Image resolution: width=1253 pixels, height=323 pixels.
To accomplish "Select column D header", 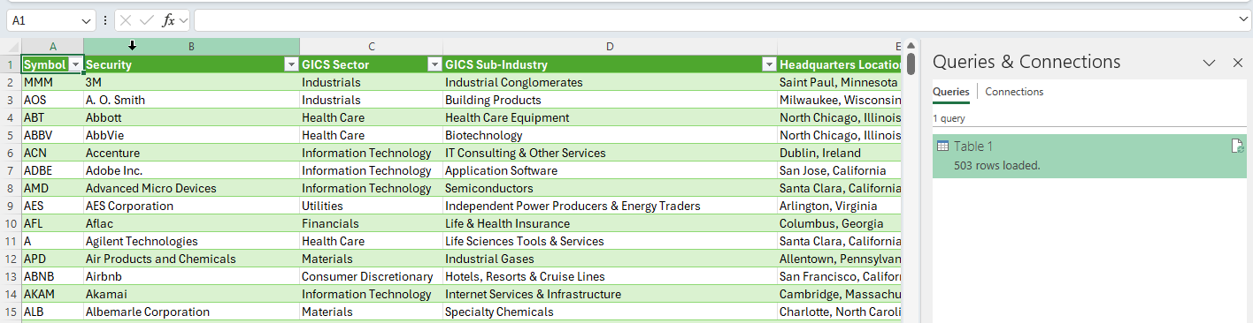I will pos(610,46).
